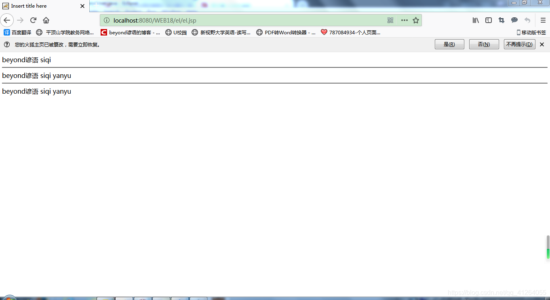
Task: Click the undo arrow toolbar icon
Action: (527, 20)
